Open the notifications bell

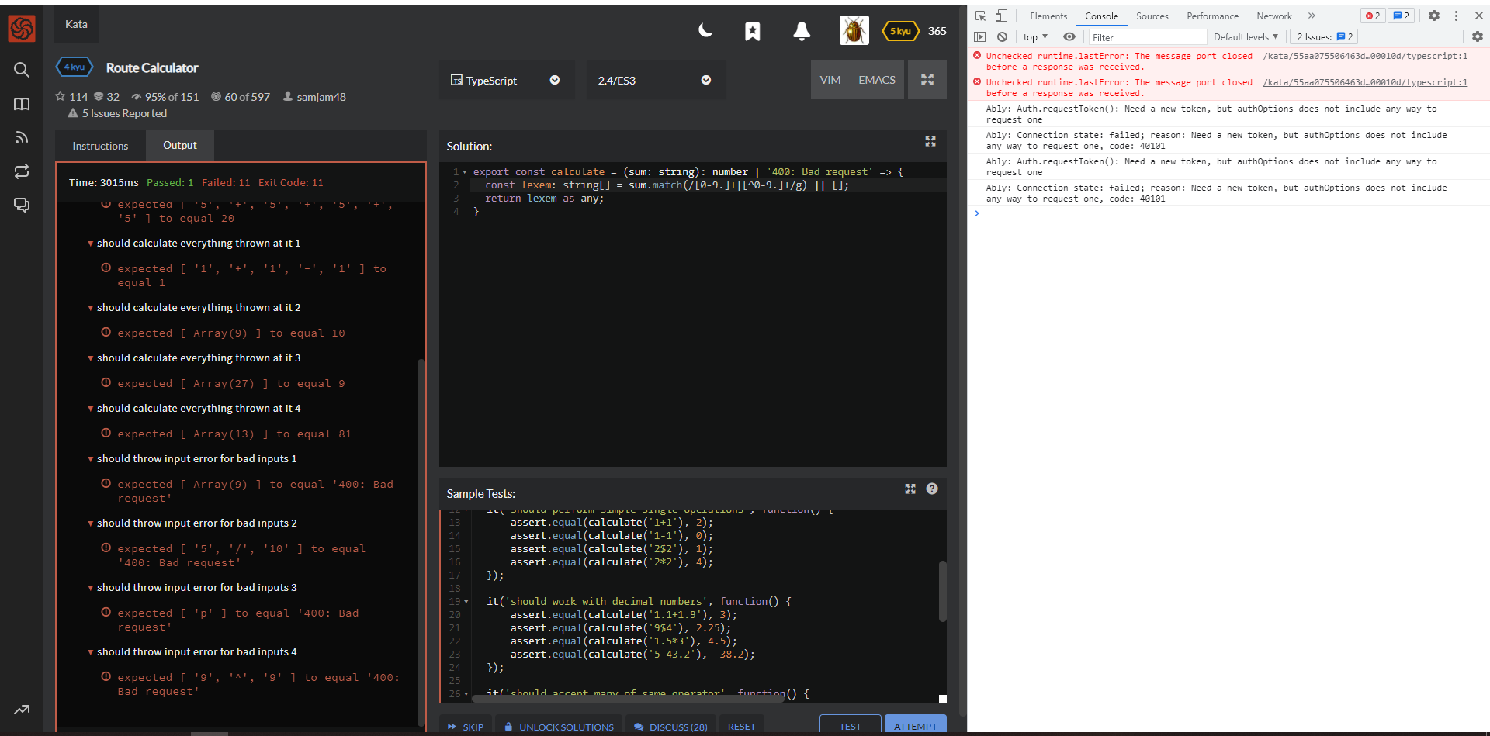click(801, 31)
